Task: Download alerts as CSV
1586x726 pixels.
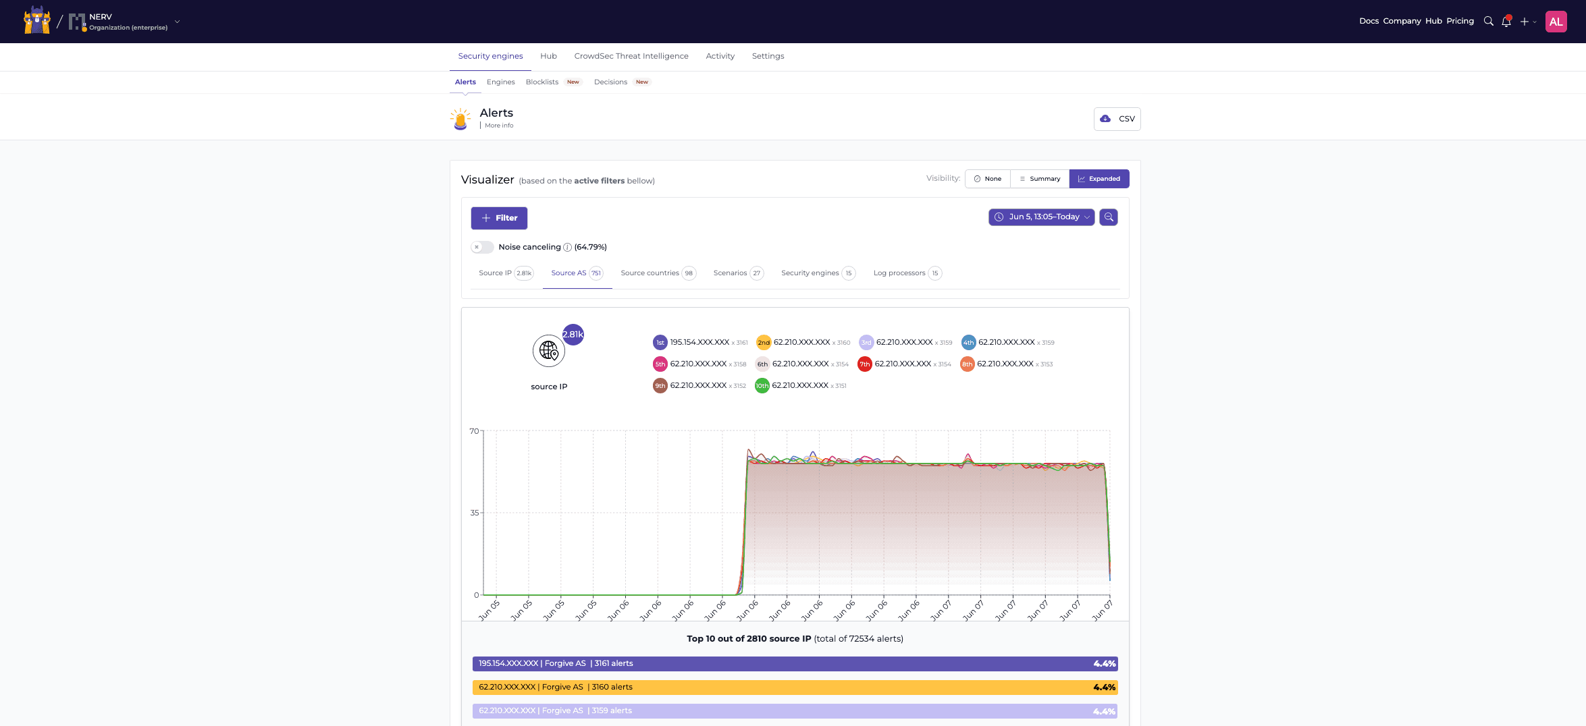Action: (x=1117, y=119)
